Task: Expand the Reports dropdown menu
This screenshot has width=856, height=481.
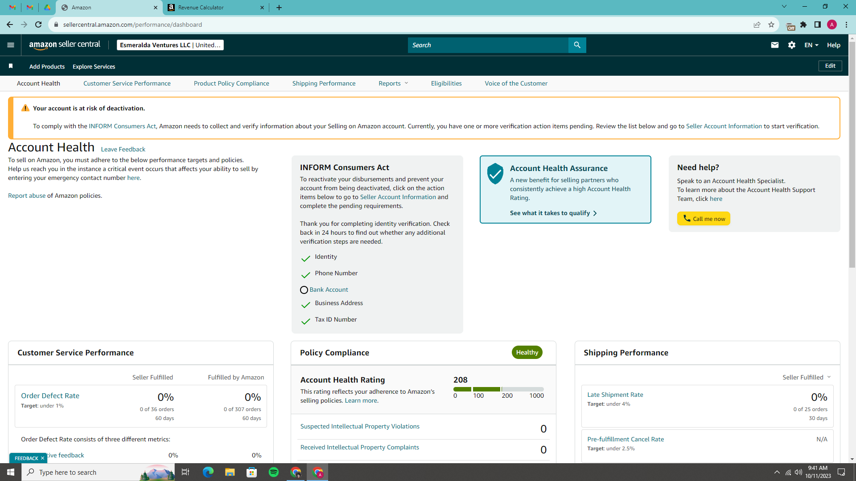Action: click(393, 83)
